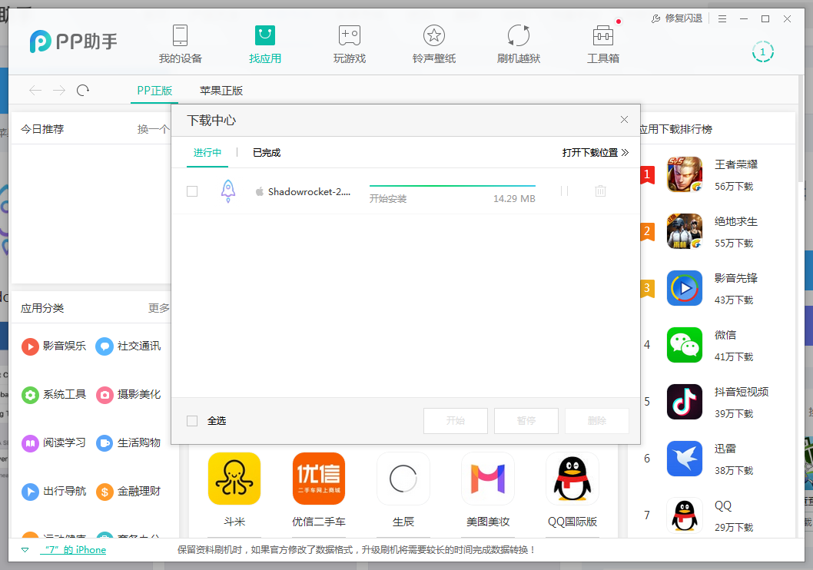Click 开始安装 status text
The width and height of the screenshot is (813, 570).
[388, 198]
